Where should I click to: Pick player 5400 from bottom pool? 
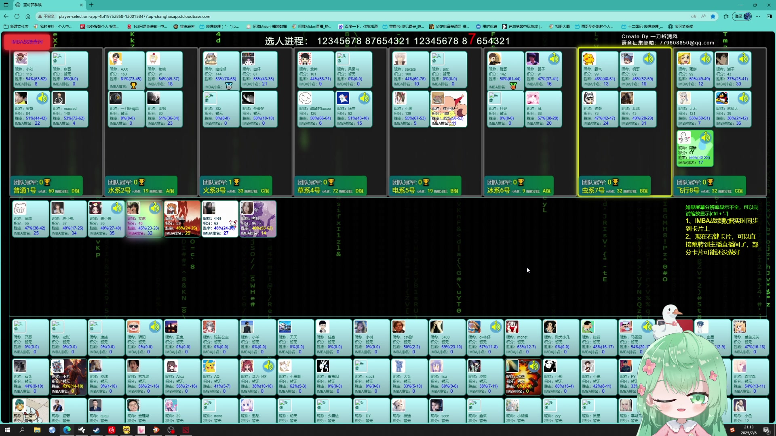[x=447, y=337]
